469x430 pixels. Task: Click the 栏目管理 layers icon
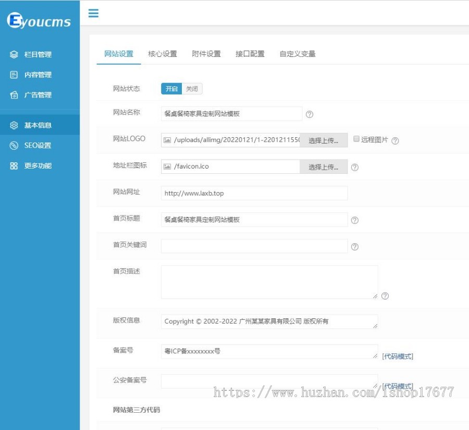click(14, 54)
